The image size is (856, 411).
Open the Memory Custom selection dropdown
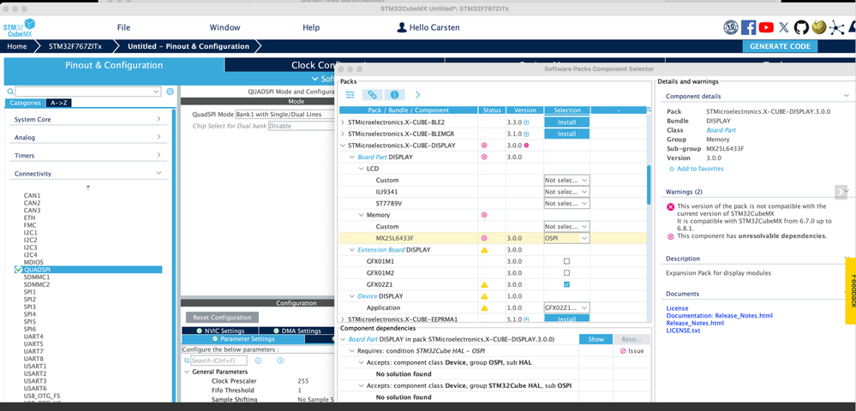(566, 227)
